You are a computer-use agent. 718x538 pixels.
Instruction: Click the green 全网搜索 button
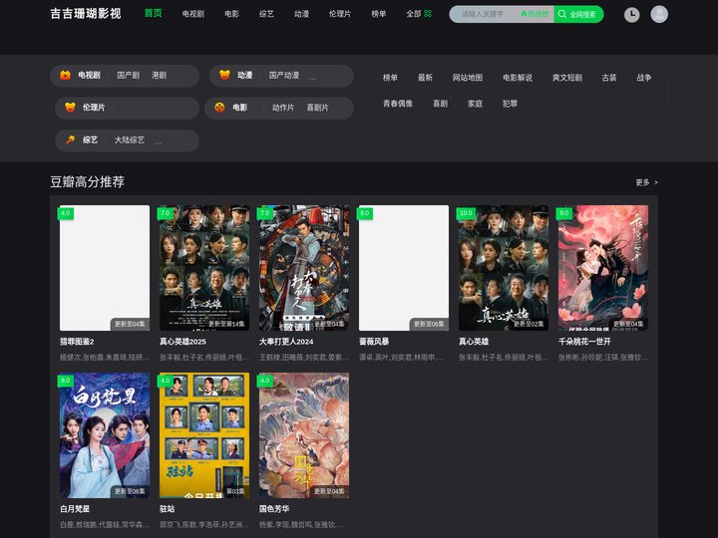coord(578,14)
